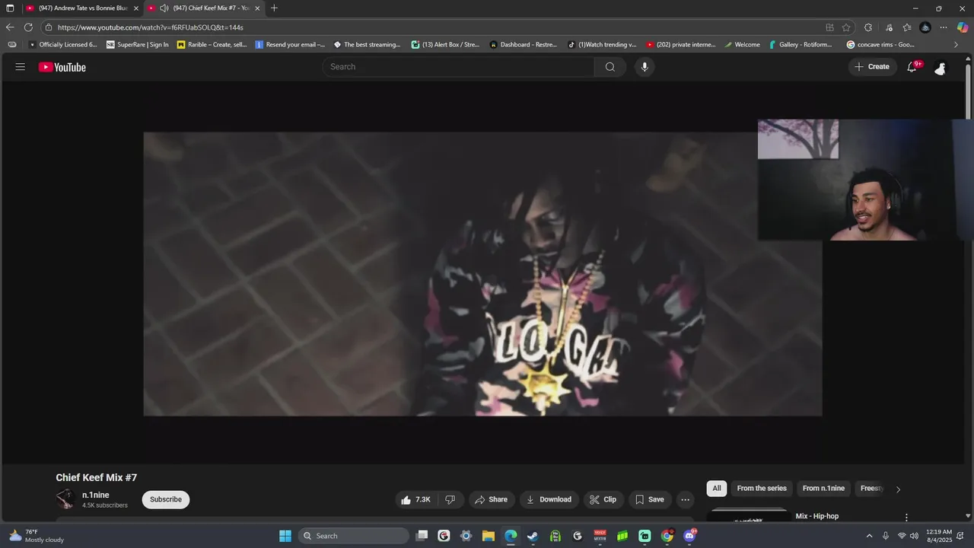Screen dimensions: 974x548
Task: Open a new browser tab
Action: click(274, 8)
